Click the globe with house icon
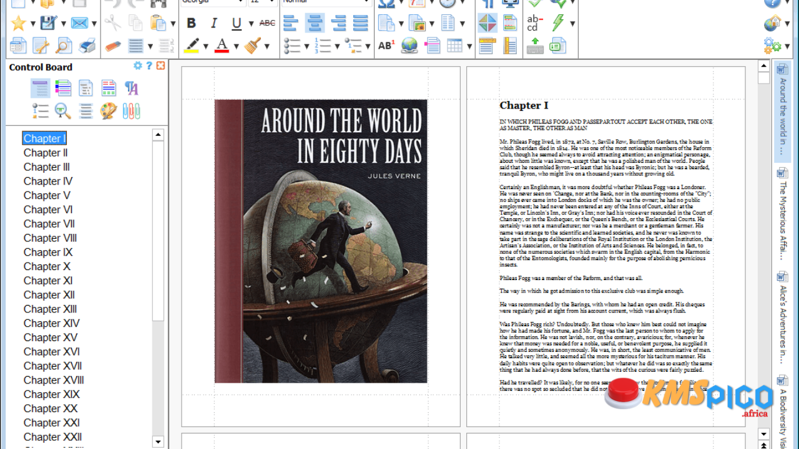Image resolution: width=799 pixels, height=449 pixels. pyautogui.click(x=772, y=23)
